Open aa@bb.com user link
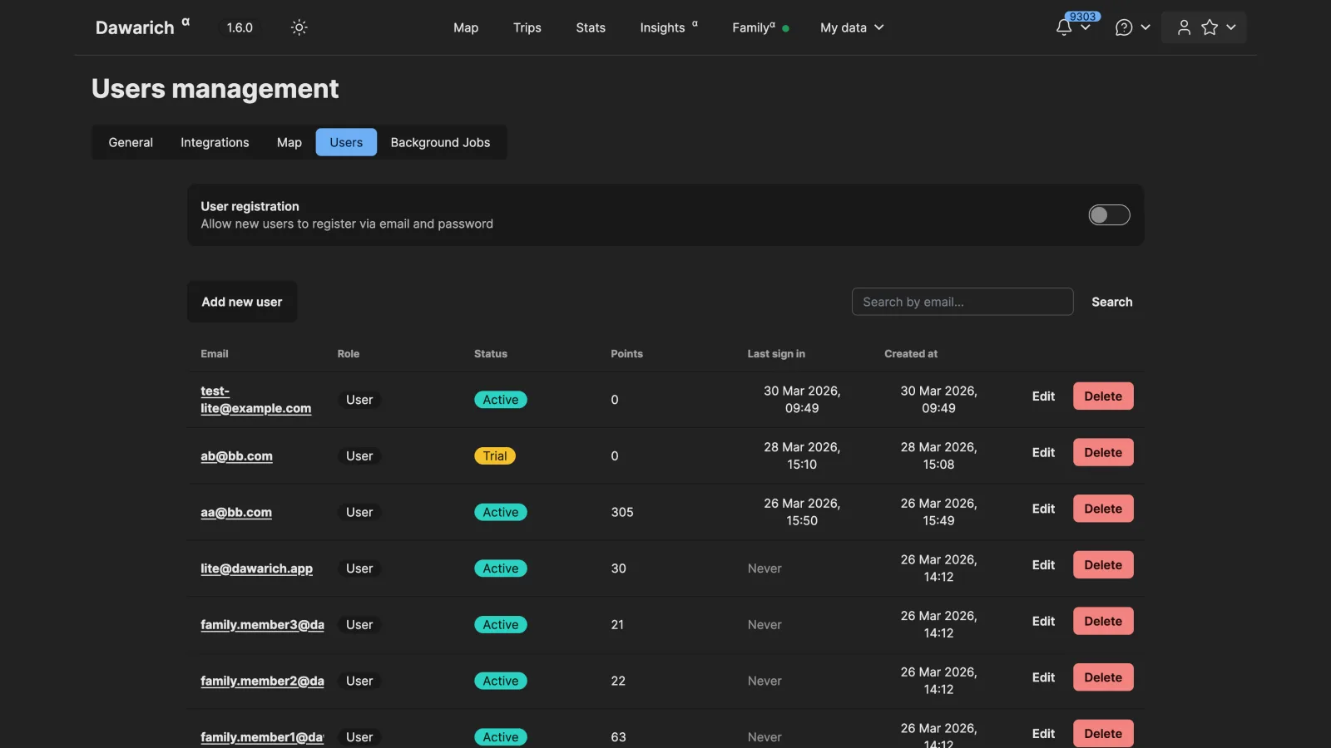Screen dimensions: 1331x748 236,512
